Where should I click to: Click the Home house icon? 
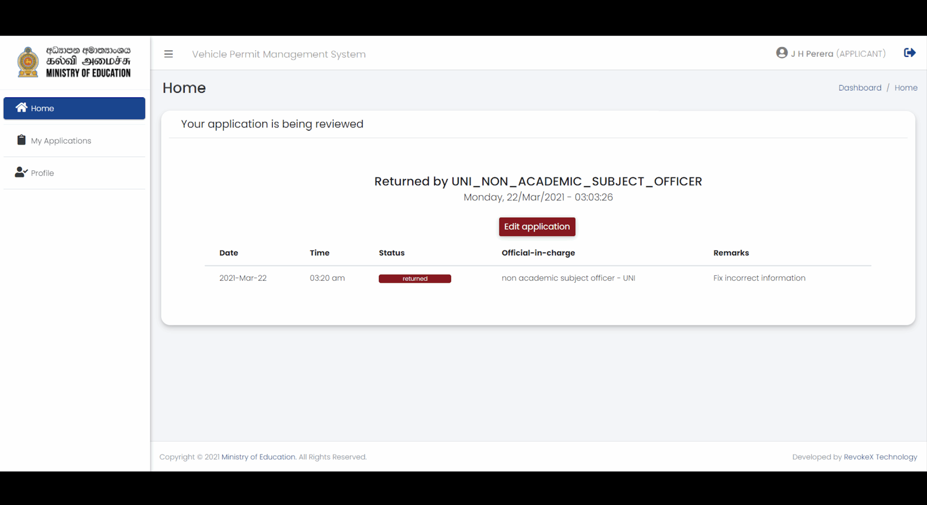tap(21, 107)
